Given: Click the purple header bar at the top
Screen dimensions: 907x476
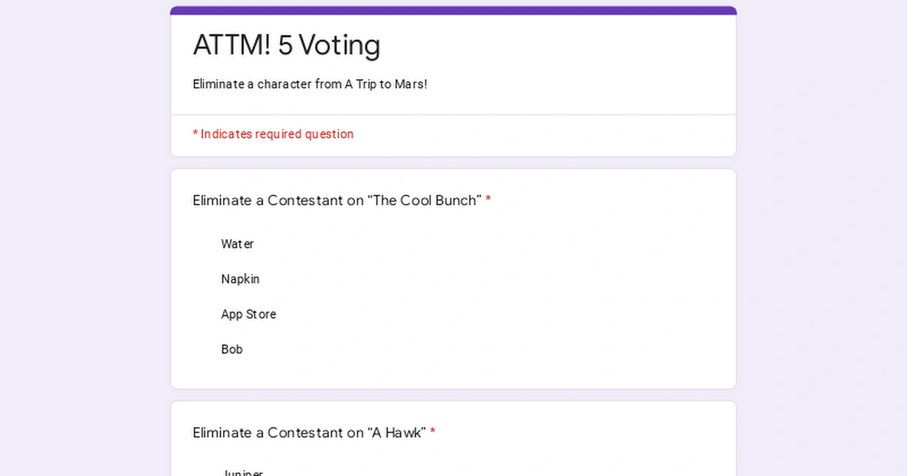Looking at the screenshot, I should coord(453,9).
